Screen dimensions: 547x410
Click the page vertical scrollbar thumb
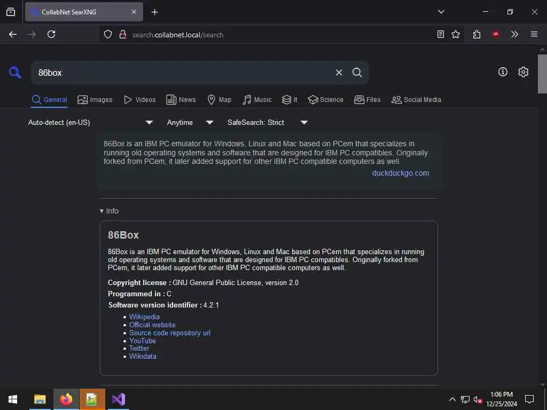[542, 74]
